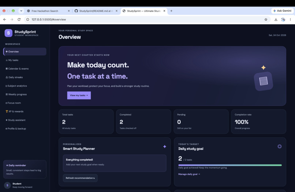Click the Student profile name
Viewport: 295px width, 192px height.
point(17,184)
